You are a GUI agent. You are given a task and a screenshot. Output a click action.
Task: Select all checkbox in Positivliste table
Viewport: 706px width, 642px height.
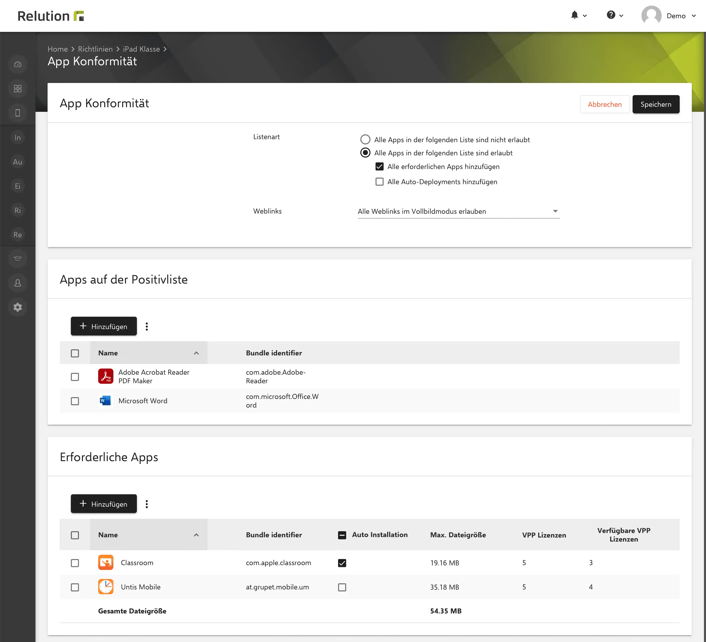(x=75, y=353)
